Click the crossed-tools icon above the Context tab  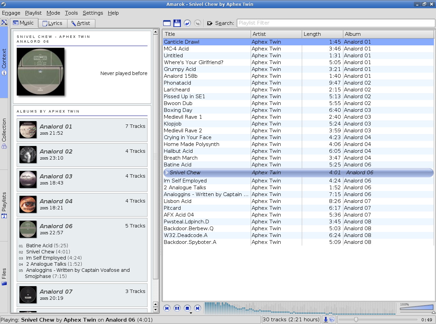tap(4, 23)
